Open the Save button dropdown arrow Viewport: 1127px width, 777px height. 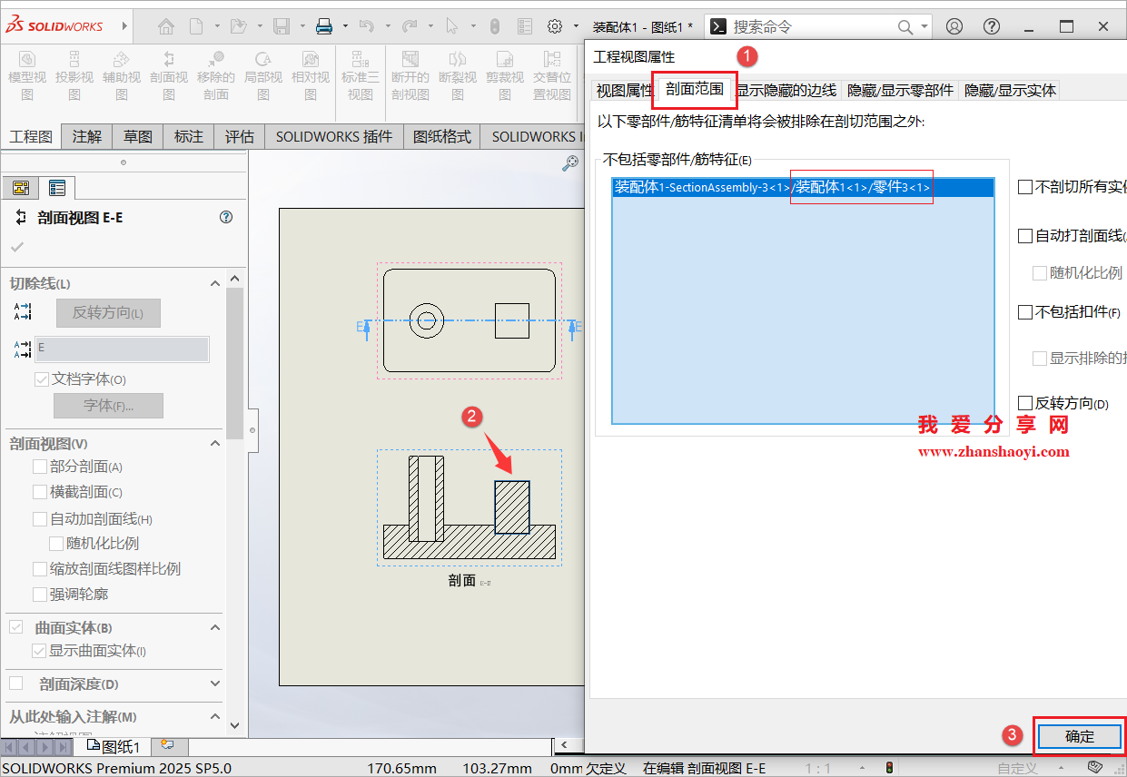(302, 27)
